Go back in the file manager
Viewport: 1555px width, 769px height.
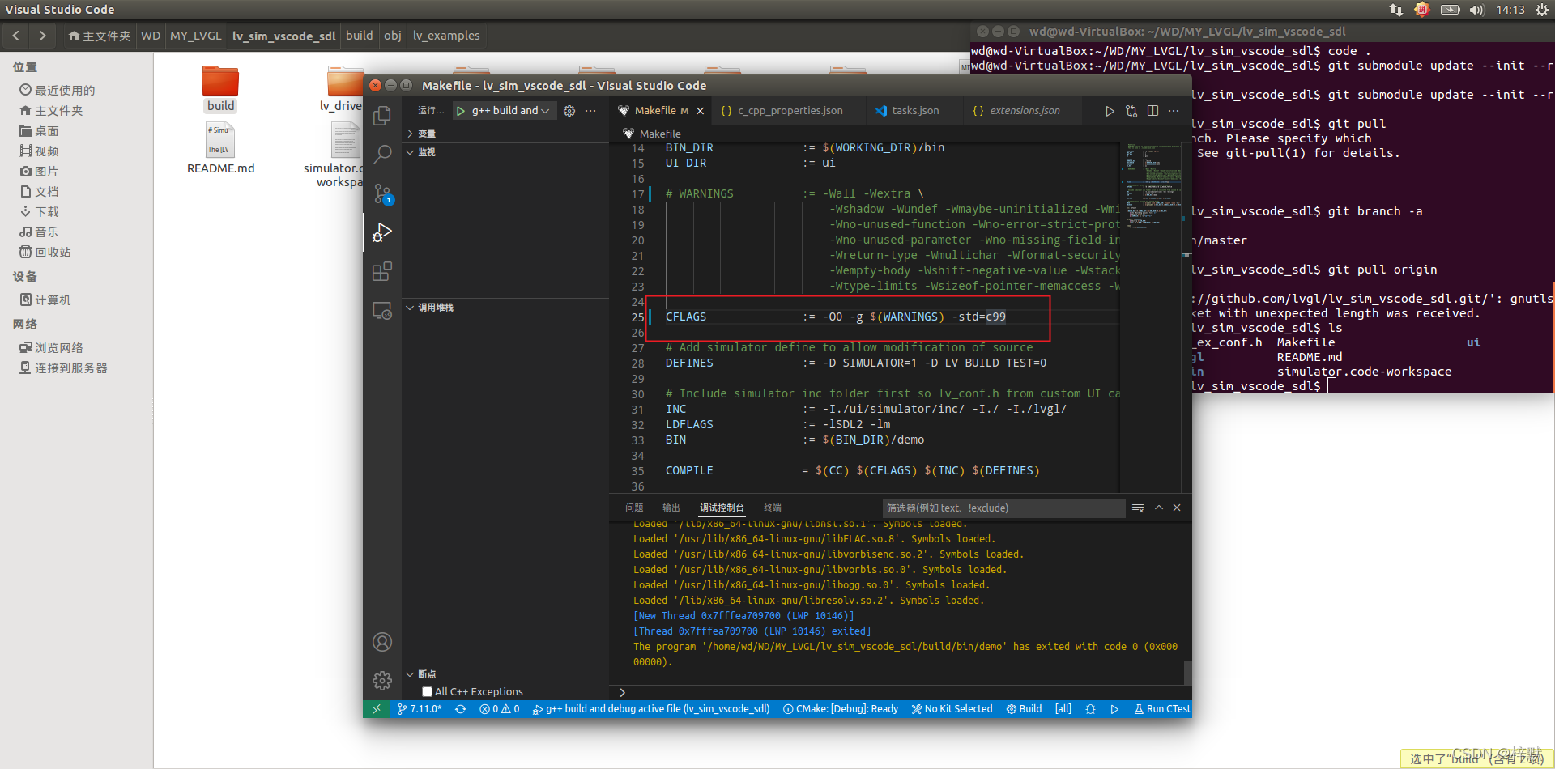[15, 36]
